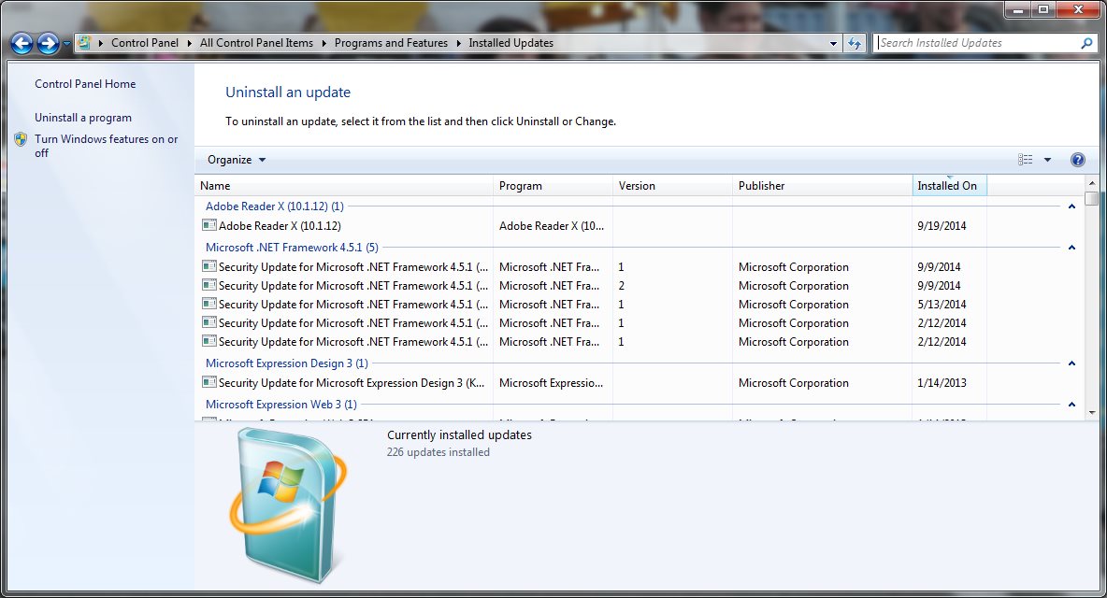Click the icon of the Expression Design 3 security update
This screenshot has width=1107, height=598.
(209, 382)
